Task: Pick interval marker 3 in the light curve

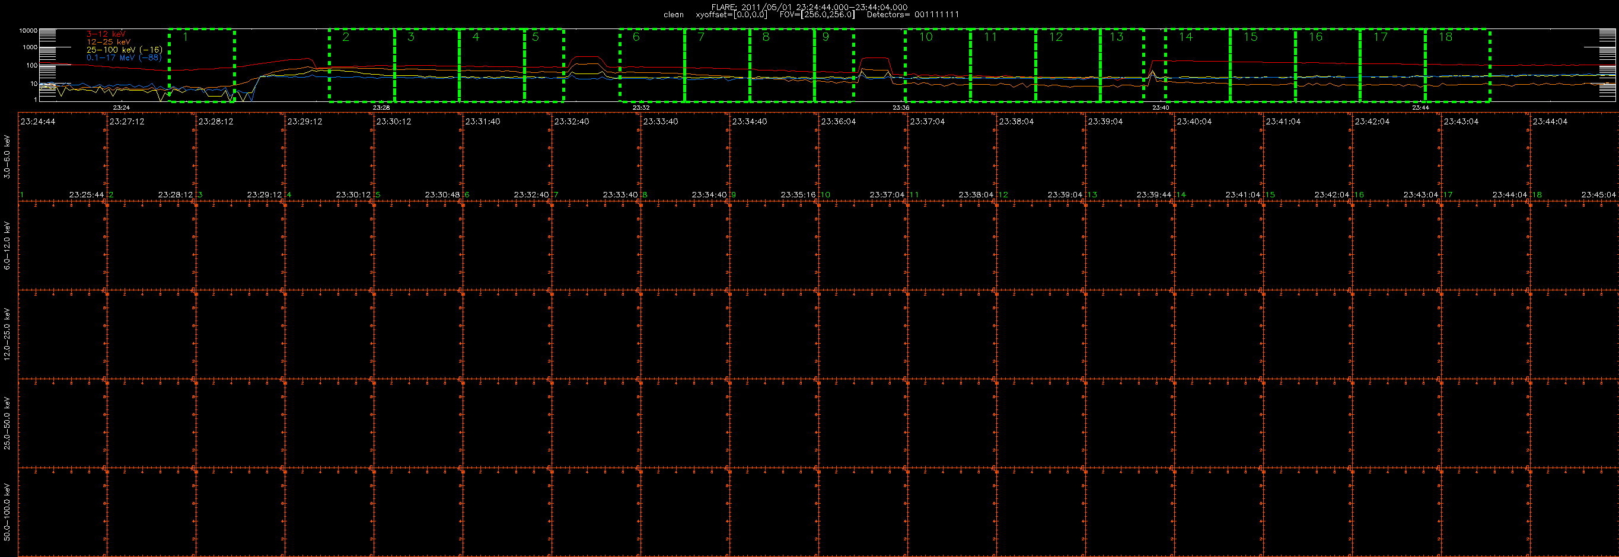Action: [411, 37]
